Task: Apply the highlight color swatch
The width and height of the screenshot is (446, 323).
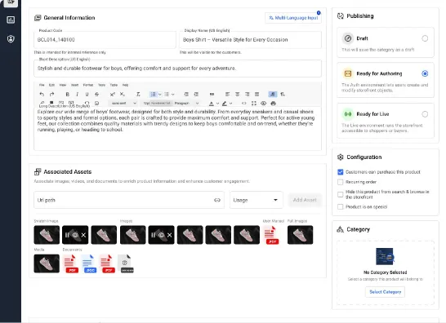Action: pos(225,104)
